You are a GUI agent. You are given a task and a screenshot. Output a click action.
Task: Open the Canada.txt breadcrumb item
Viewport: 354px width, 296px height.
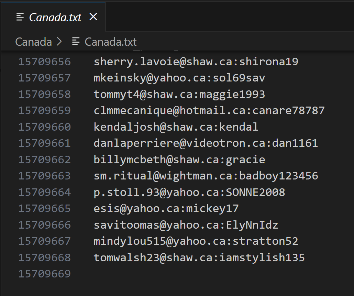[110, 42]
